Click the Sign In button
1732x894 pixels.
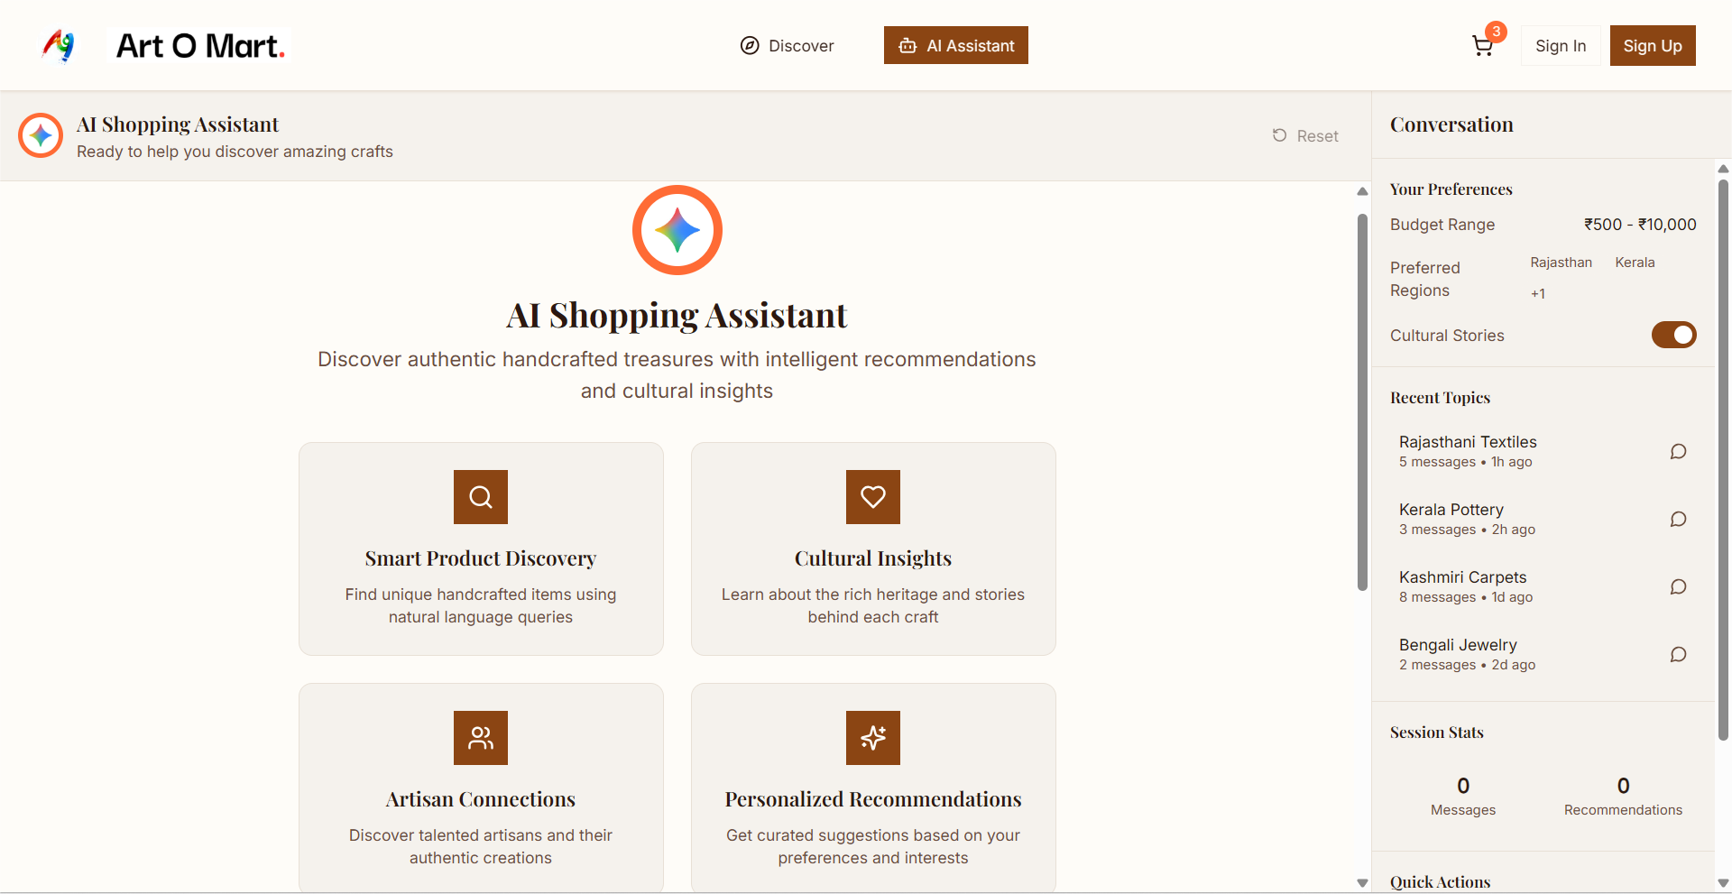coord(1561,46)
